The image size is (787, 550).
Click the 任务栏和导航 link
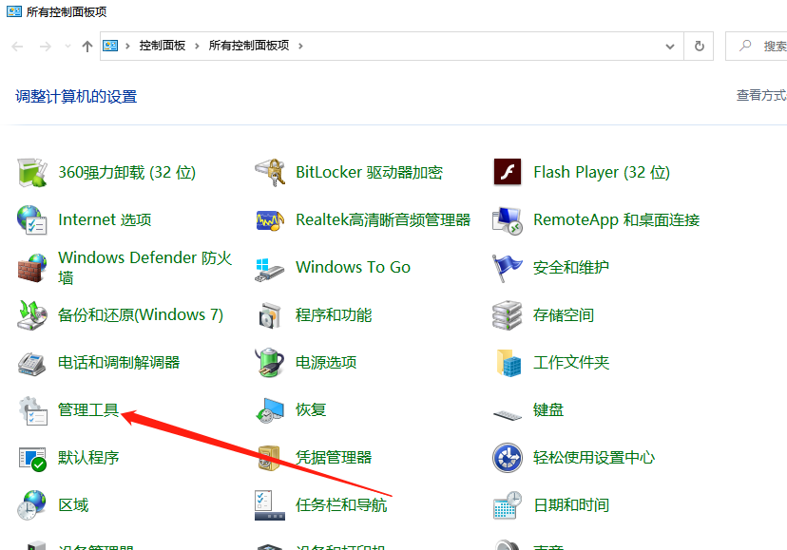pyautogui.click(x=341, y=505)
